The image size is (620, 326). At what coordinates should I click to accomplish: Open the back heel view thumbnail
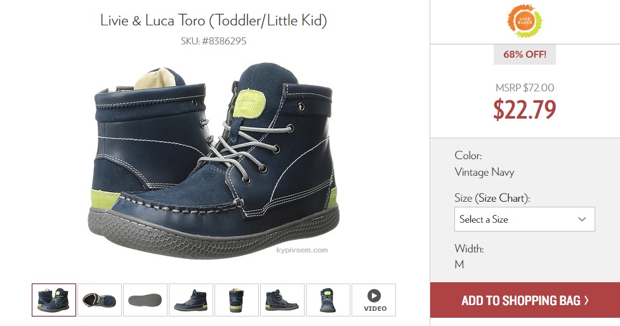coord(237,300)
